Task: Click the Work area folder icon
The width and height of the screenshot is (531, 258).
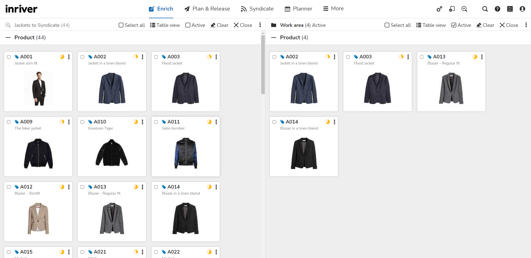Action: tap(274, 25)
